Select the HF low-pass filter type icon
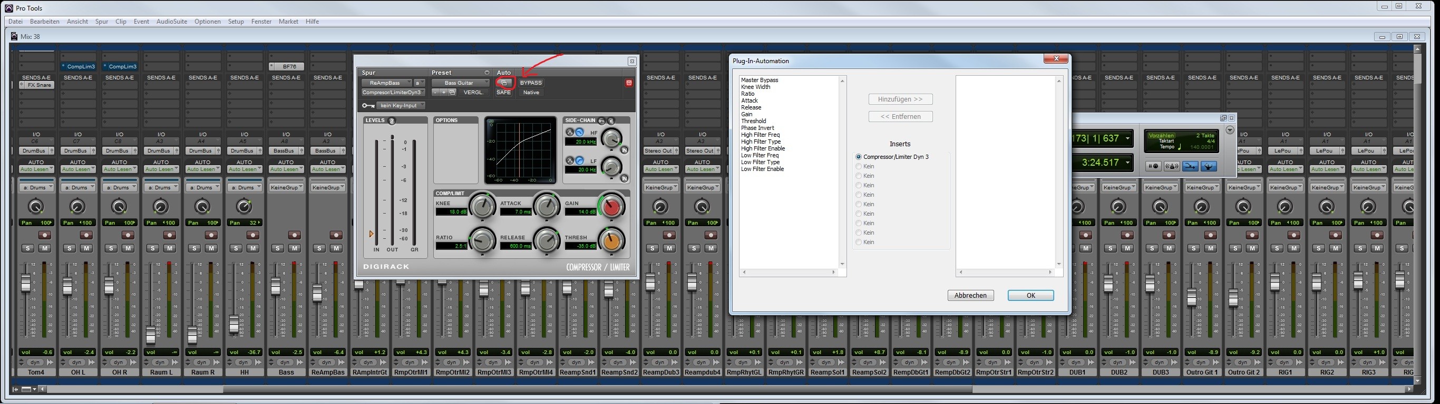 580,132
